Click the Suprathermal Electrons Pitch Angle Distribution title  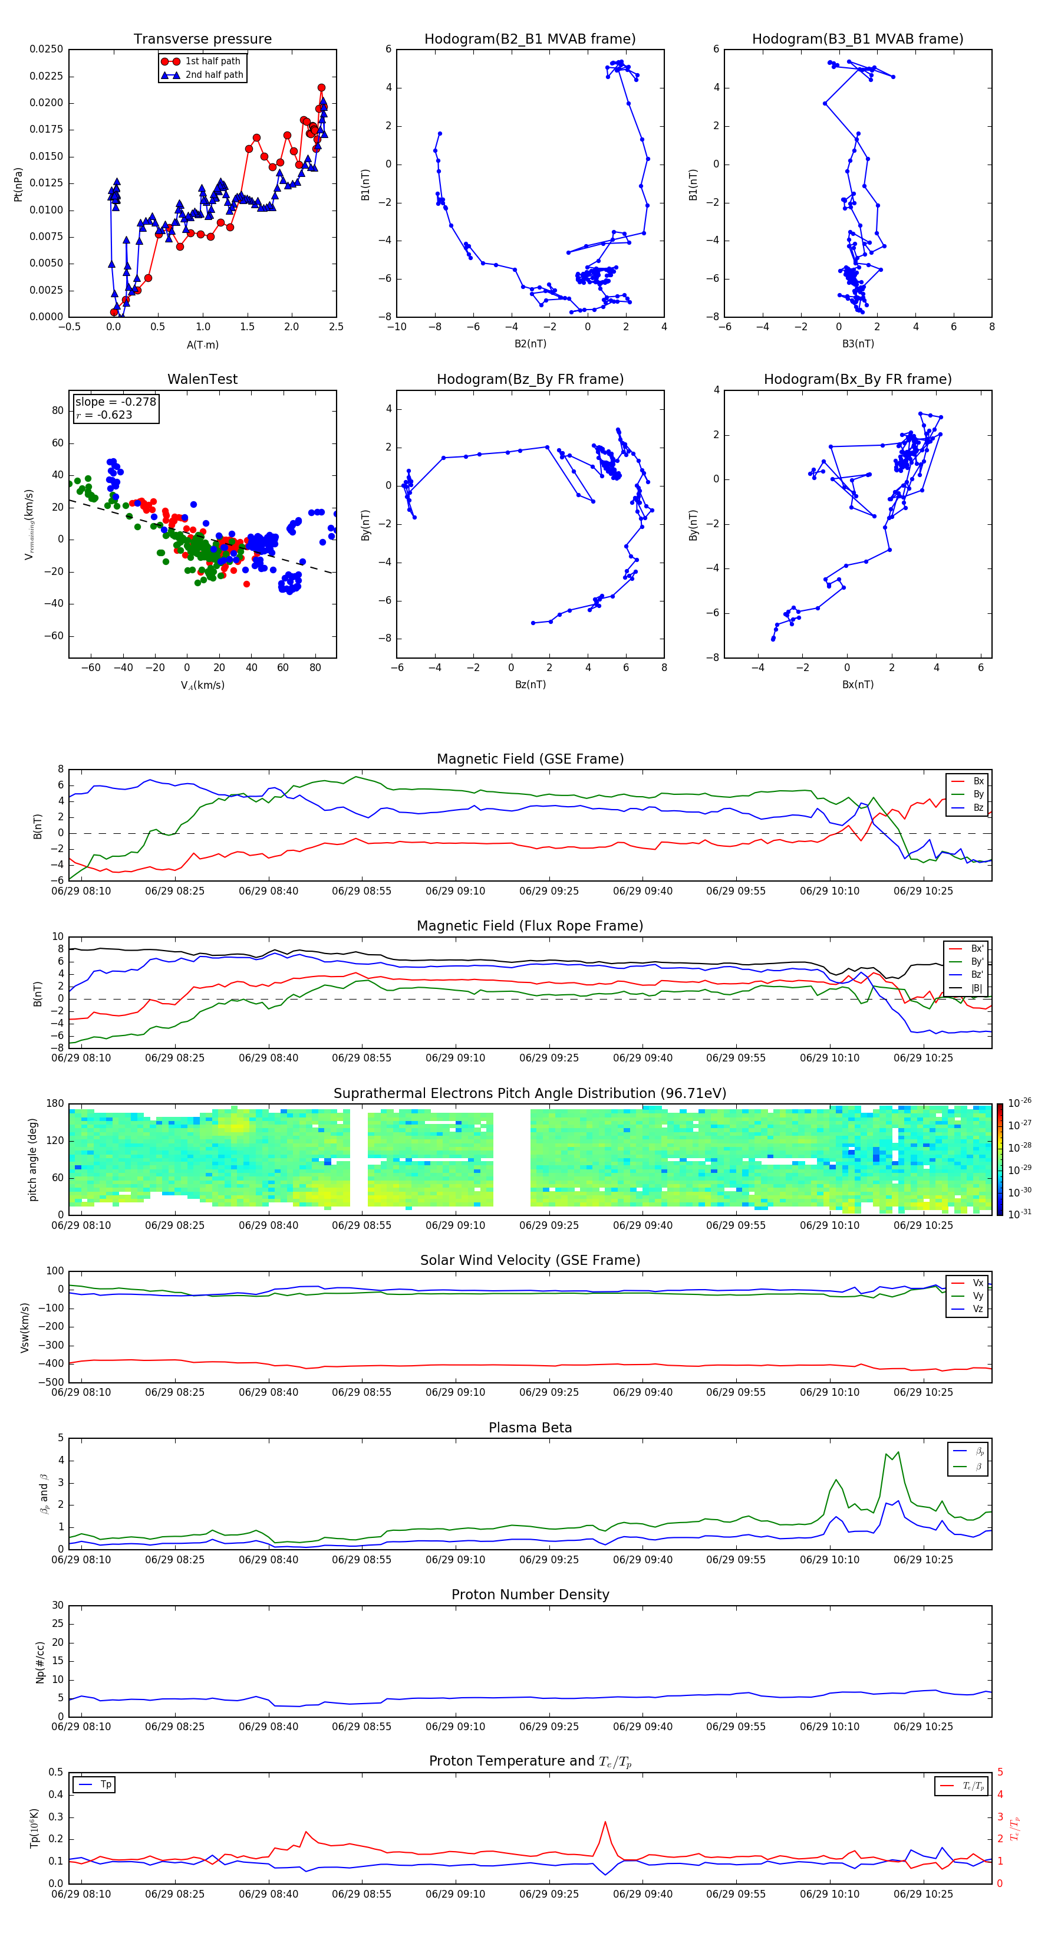pos(530,1094)
